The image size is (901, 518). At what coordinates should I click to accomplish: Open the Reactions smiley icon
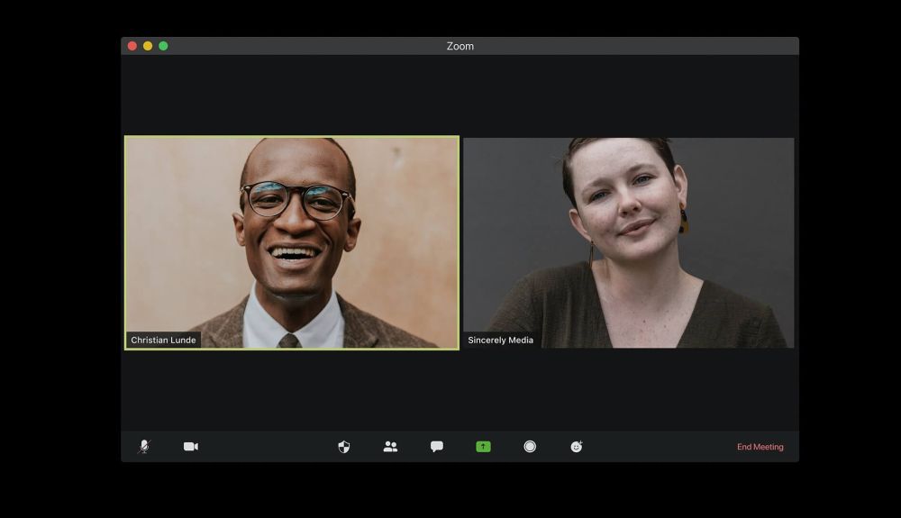tap(577, 446)
